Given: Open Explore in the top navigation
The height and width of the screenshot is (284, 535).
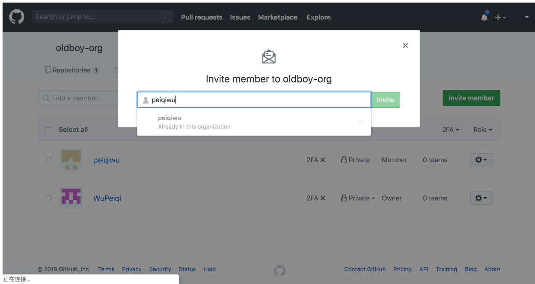Looking at the screenshot, I should (318, 18).
